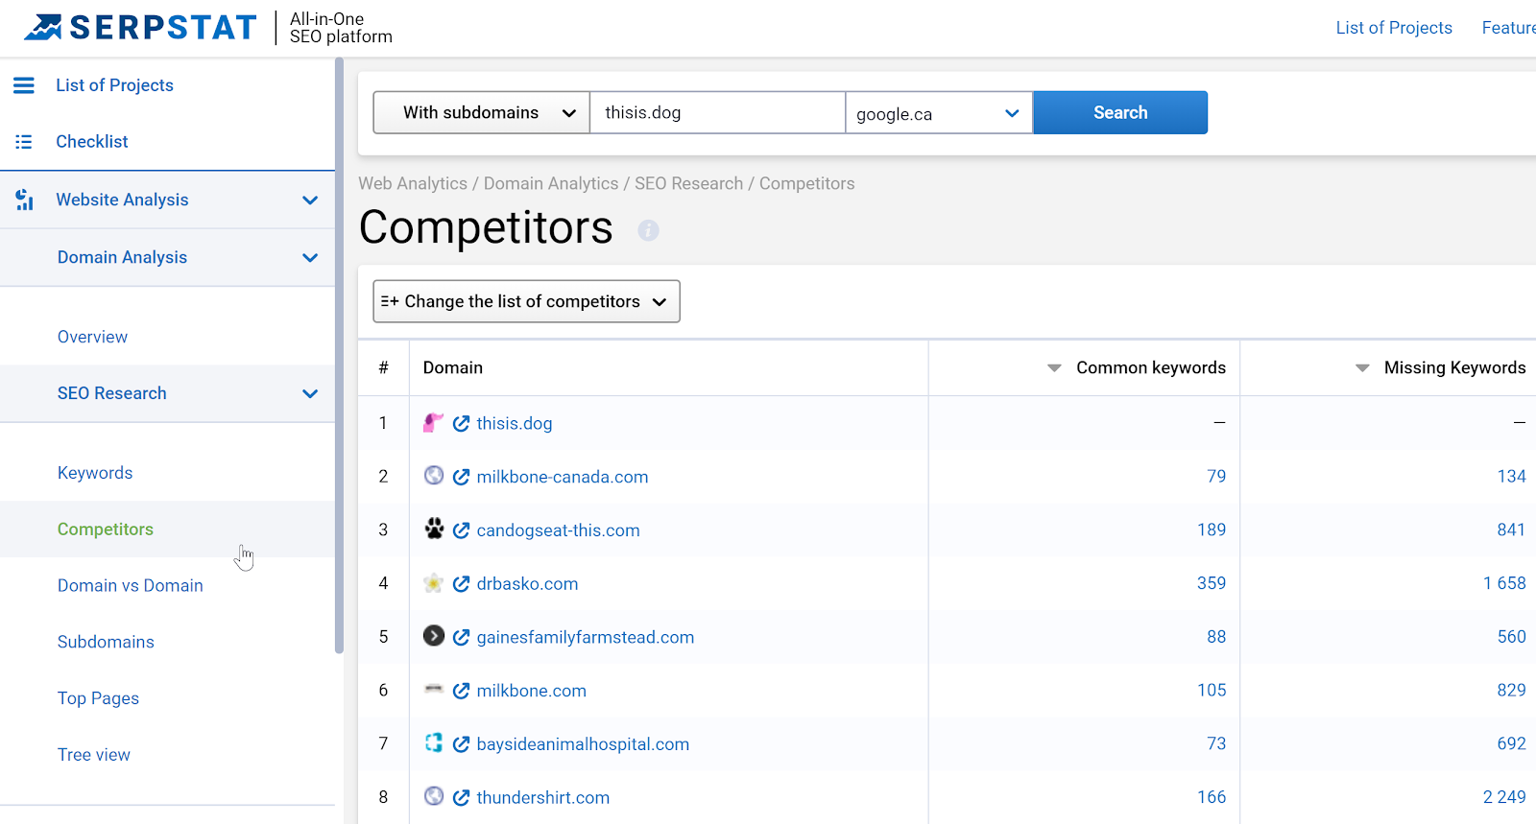Viewport: 1536px width, 824px height.
Task: Expand Change the list of competitors dropdown
Action: coord(526,301)
